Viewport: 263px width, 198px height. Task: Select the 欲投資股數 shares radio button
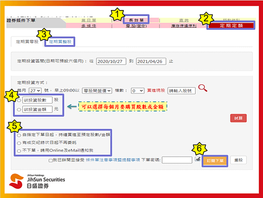[19, 101]
